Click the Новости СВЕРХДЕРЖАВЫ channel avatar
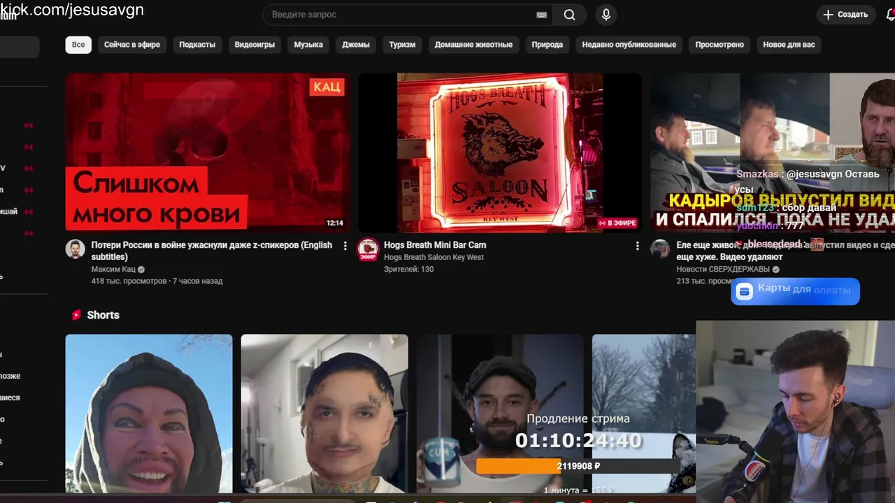This screenshot has width=895, height=503. [661, 249]
